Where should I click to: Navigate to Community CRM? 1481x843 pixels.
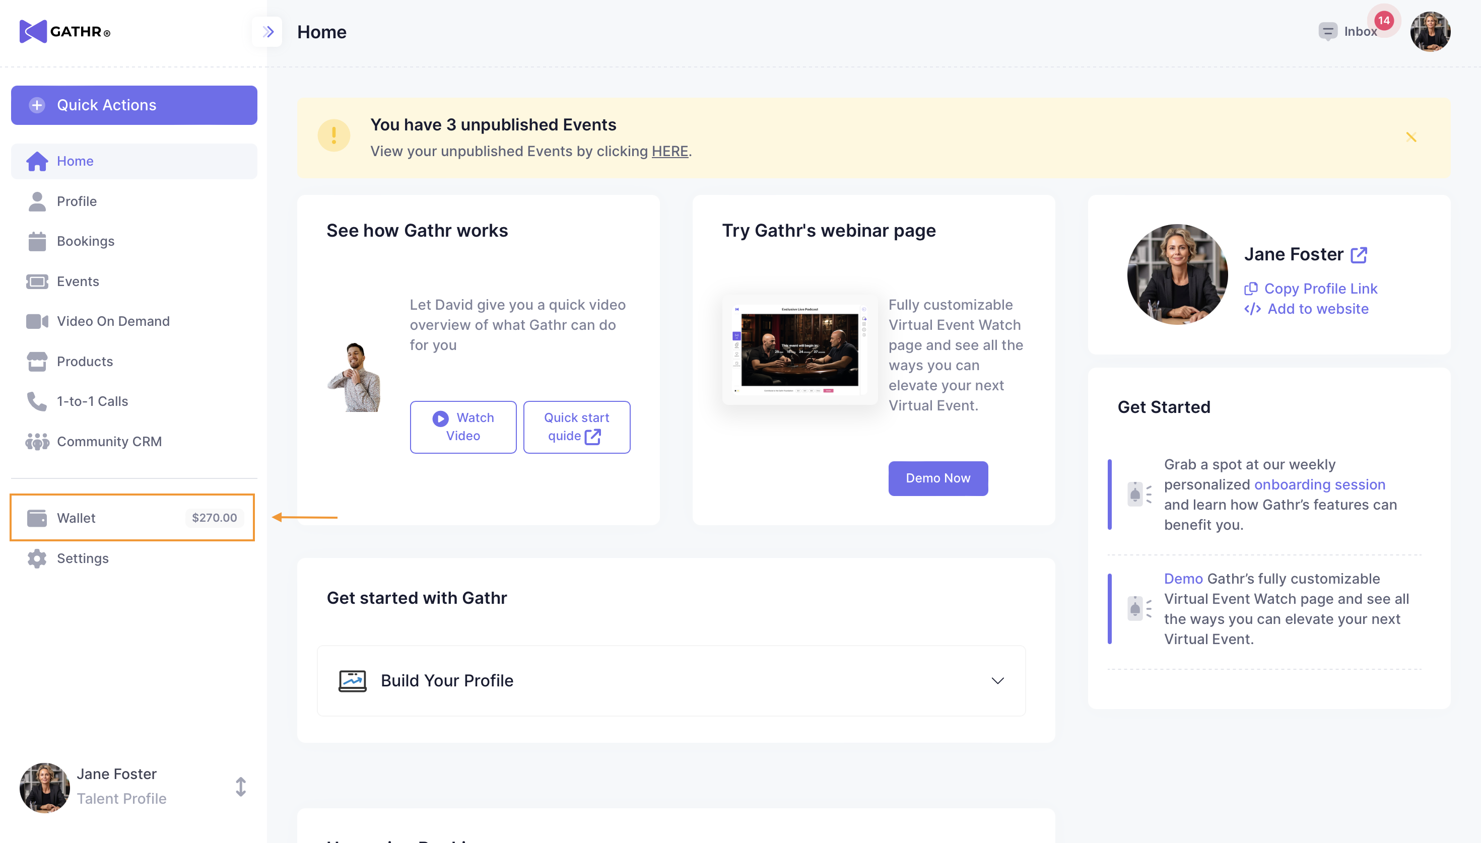coord(109,442)
